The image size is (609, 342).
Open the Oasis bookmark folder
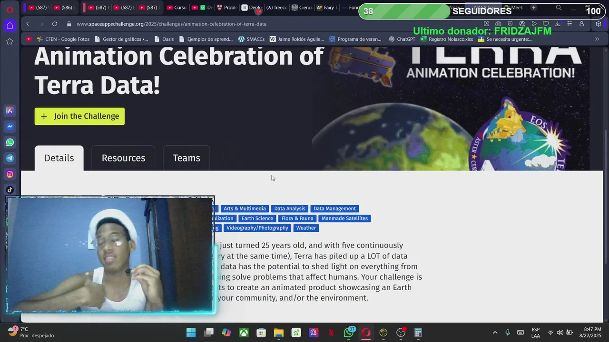point(164,39)
